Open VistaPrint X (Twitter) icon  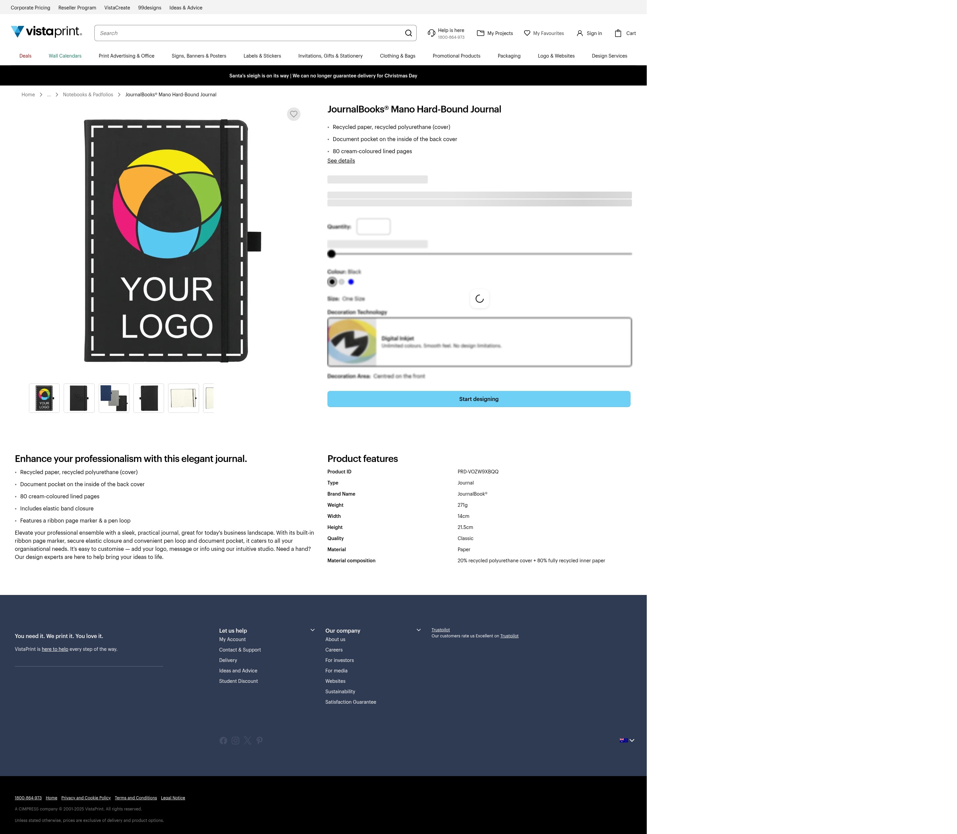(247, 740)
